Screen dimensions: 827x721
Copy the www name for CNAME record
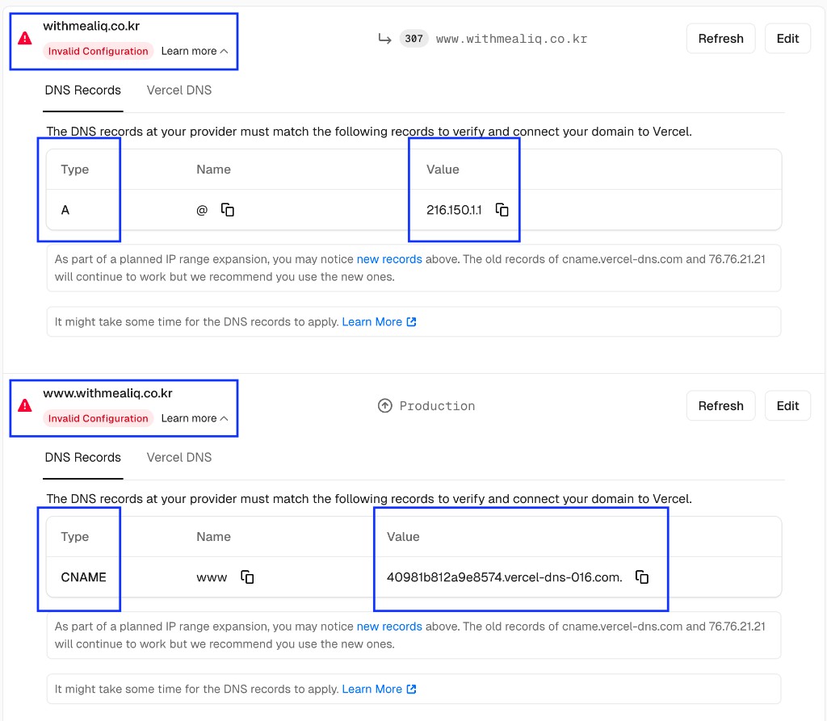pos(248,577)
